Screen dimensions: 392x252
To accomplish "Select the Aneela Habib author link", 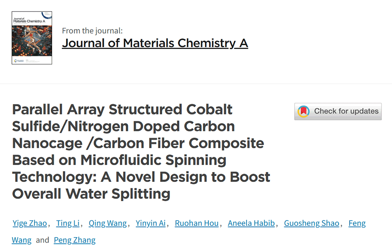I will click(x=252, y=223).
